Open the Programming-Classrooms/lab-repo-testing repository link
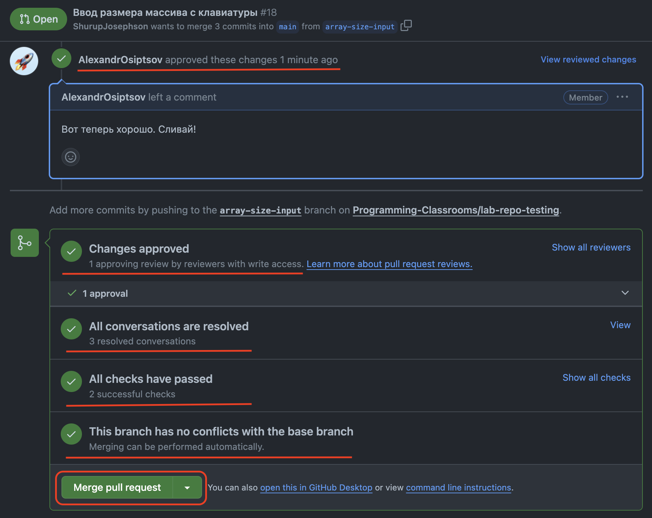 (x=456, y=210)
